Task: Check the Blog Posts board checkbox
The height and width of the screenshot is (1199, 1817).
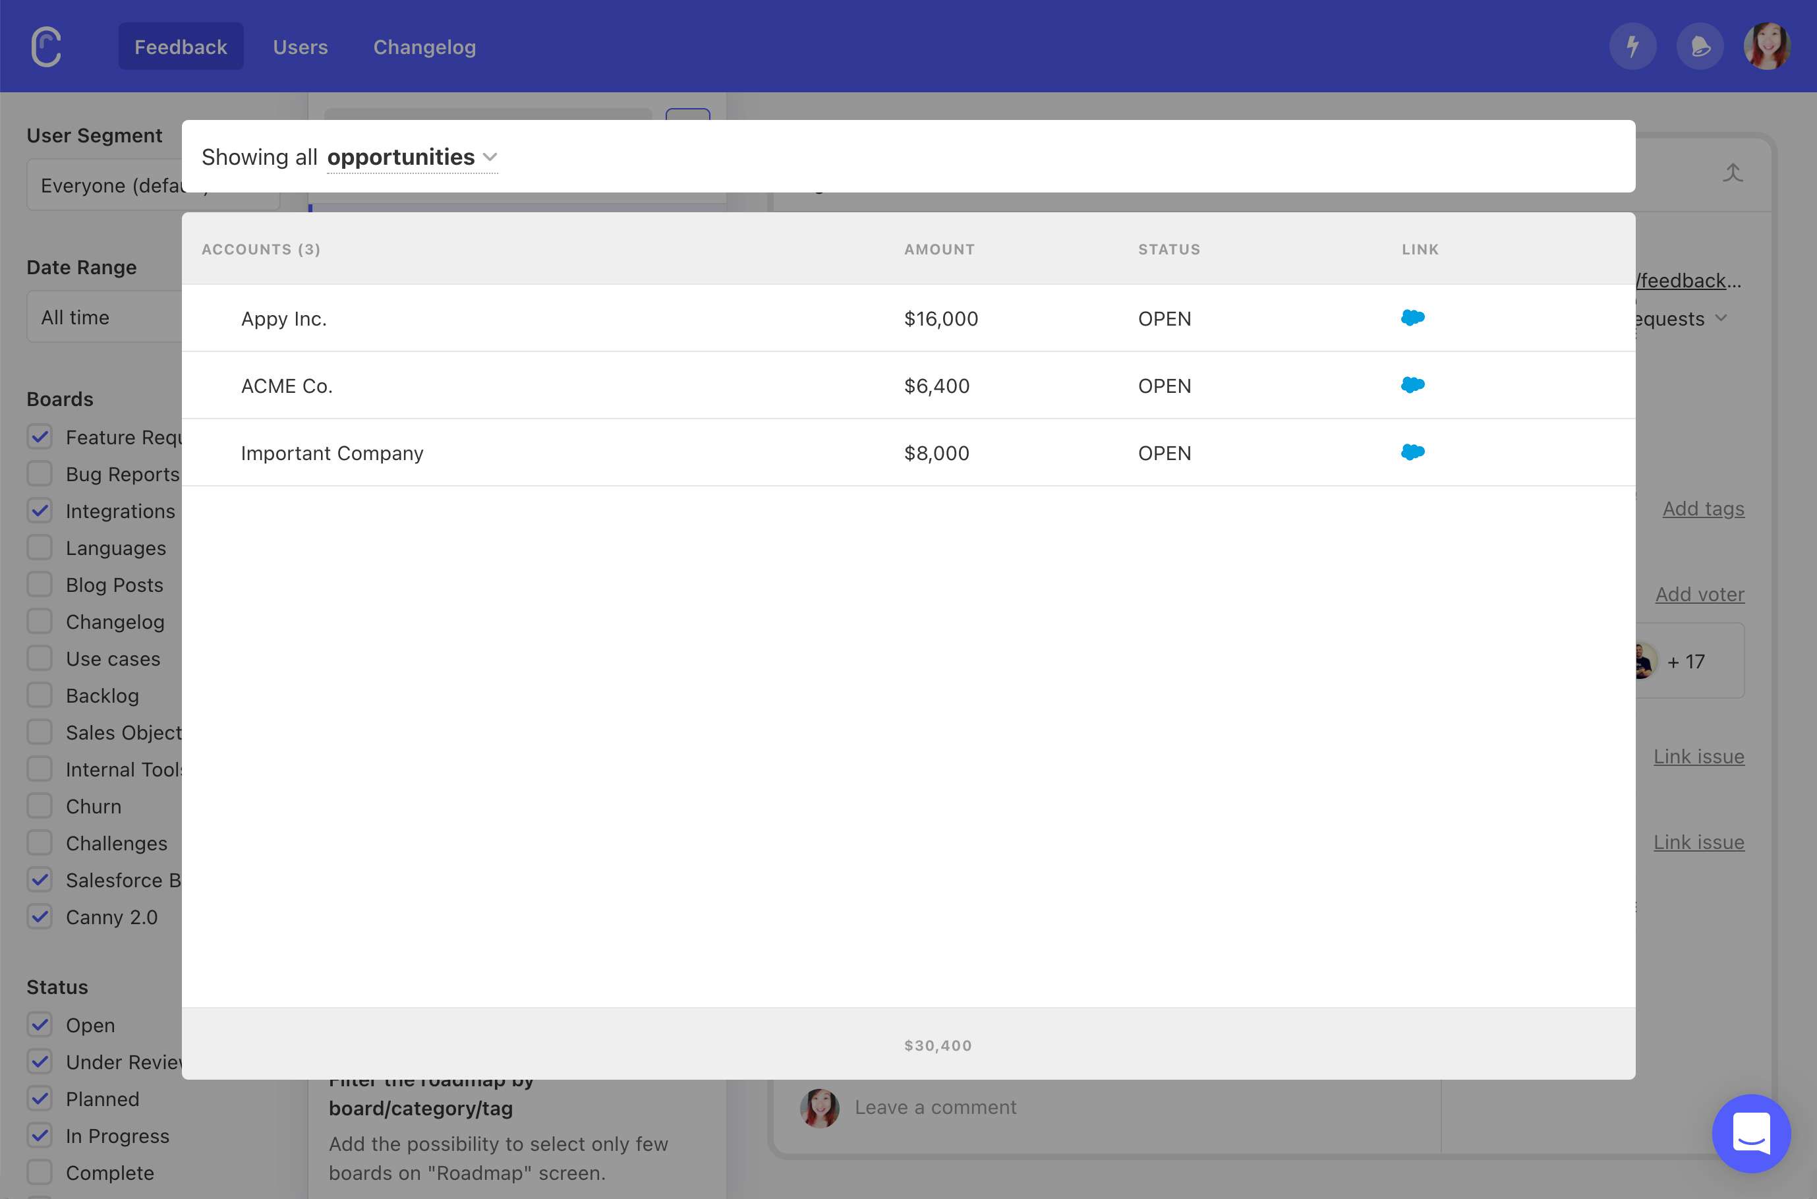Action: 40,585
